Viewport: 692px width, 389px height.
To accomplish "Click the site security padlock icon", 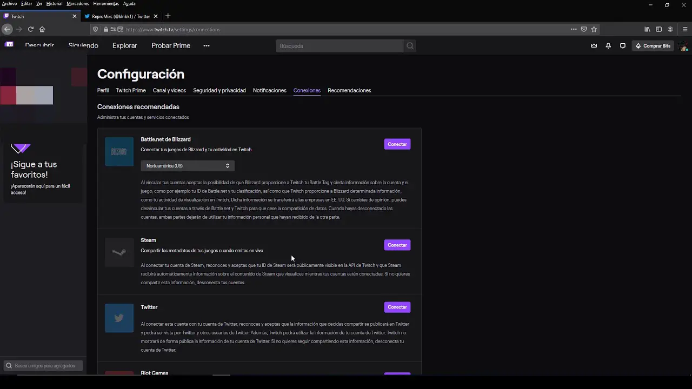I will coord(106,29).
